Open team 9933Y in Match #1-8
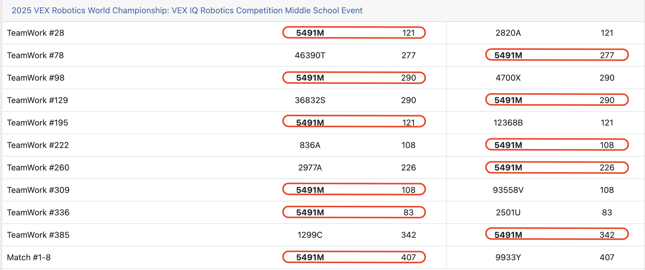Screen dimensions: 645x270 [508, 257]
